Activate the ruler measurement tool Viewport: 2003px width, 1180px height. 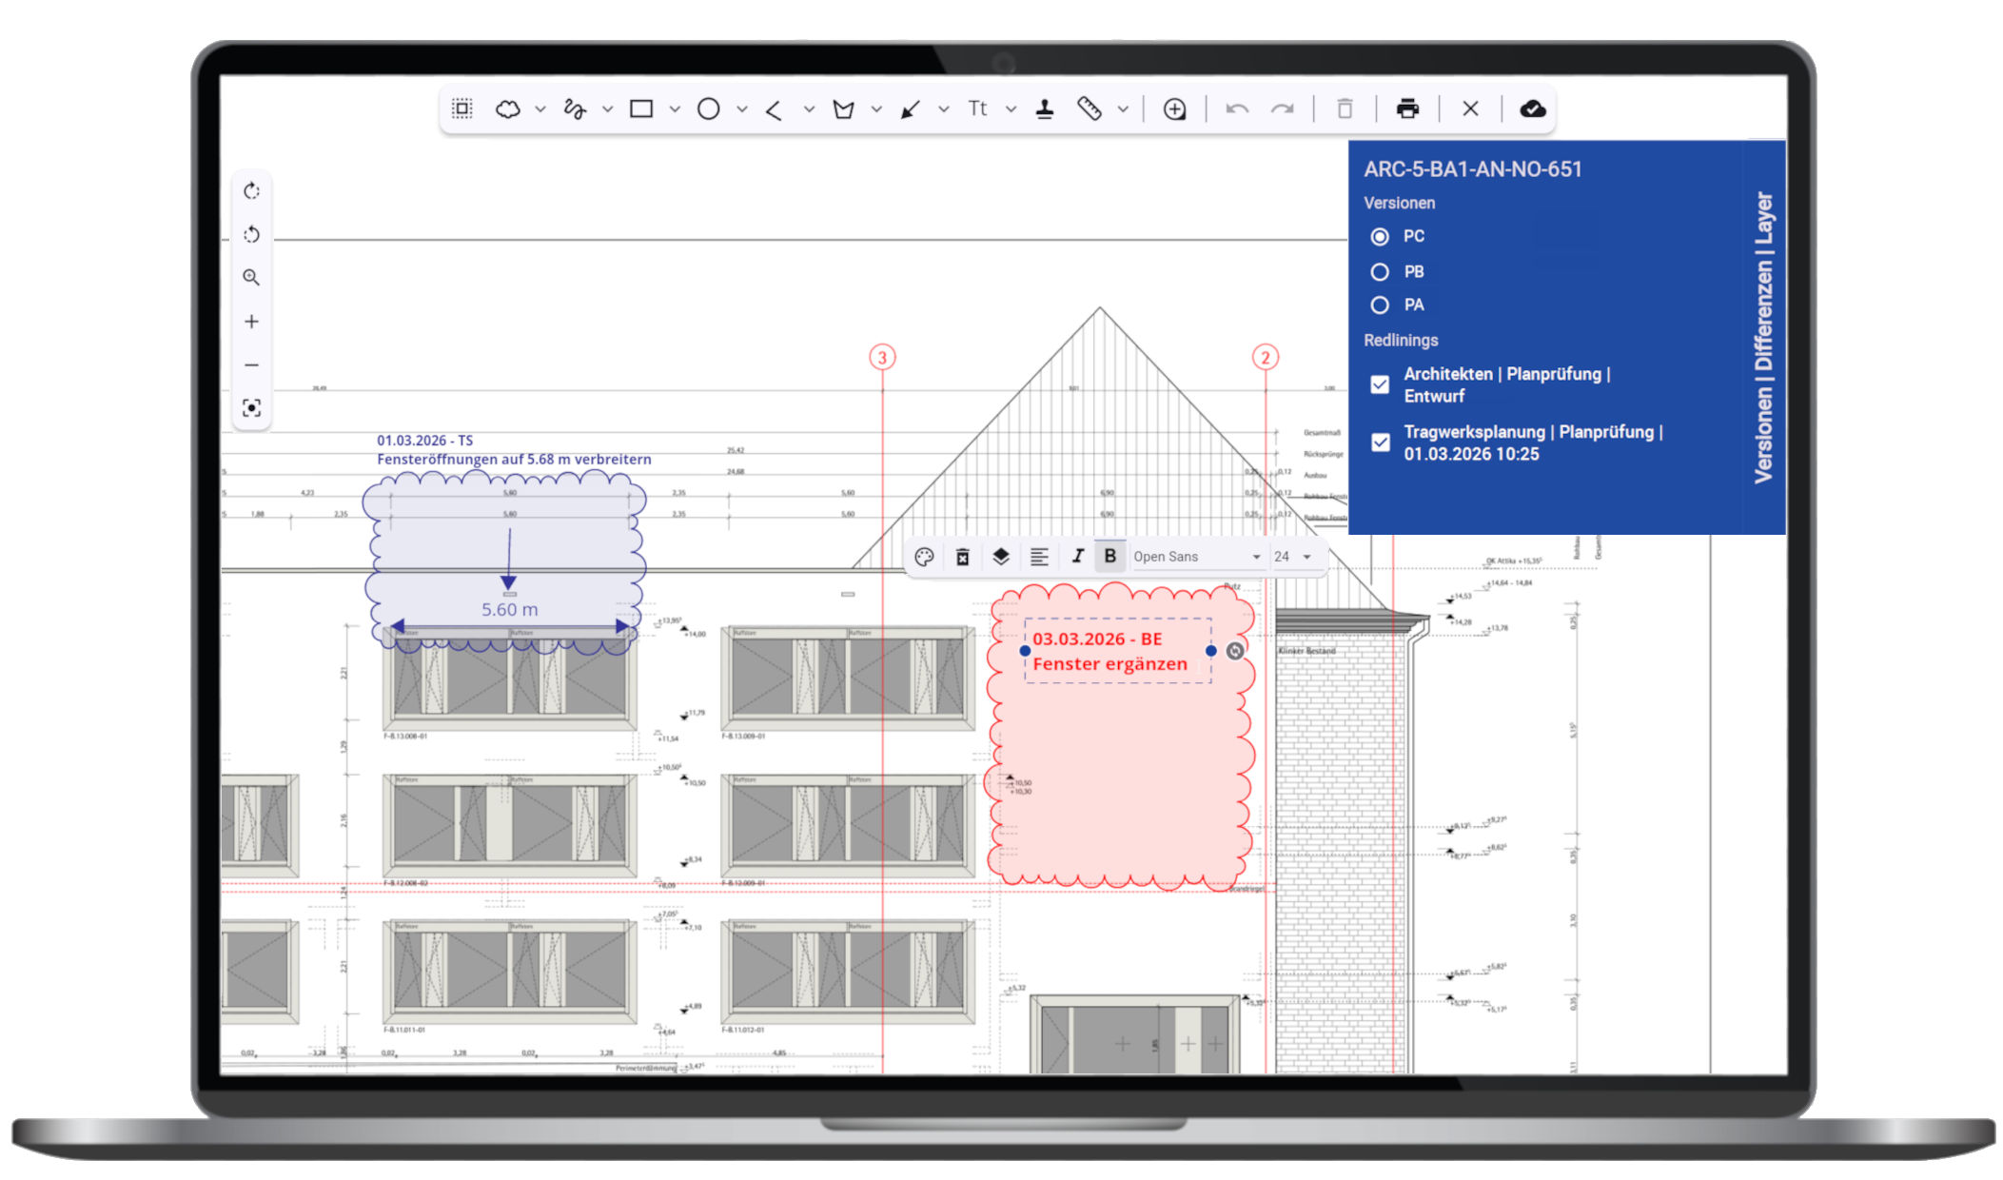coord(1090,109)
